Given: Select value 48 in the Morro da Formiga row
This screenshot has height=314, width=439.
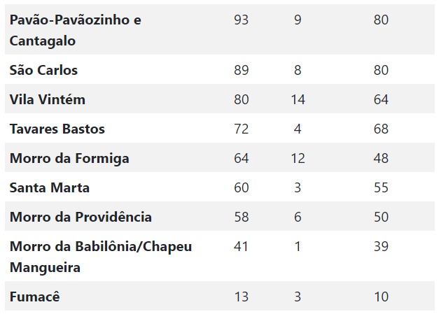Looking at the screenshot, I should (x=381, y=158).
